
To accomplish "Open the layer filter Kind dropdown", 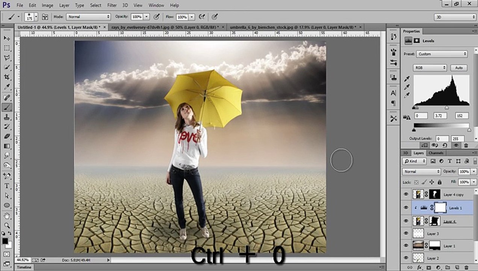I will click(x=414, y=161).
